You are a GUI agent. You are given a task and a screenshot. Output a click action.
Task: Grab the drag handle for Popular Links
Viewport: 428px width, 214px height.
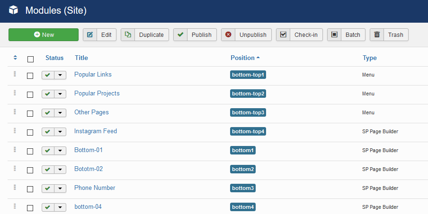15,74
